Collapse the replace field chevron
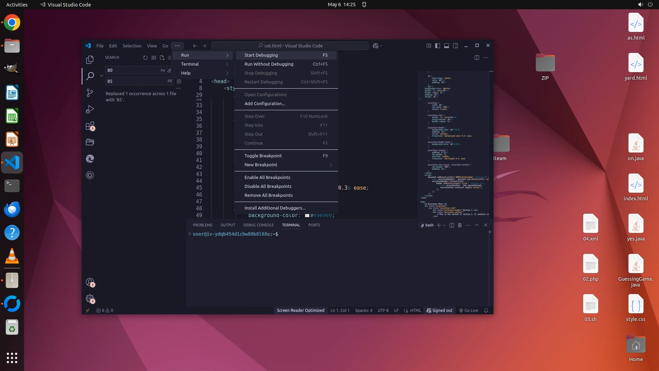 click(101, 76)
